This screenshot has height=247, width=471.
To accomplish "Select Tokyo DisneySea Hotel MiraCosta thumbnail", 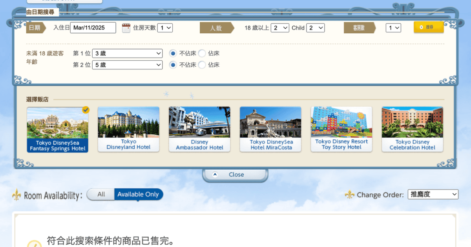I will (270, 129).
